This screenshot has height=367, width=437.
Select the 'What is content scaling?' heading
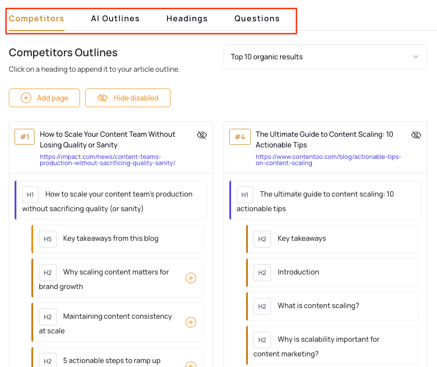point(332,306)
